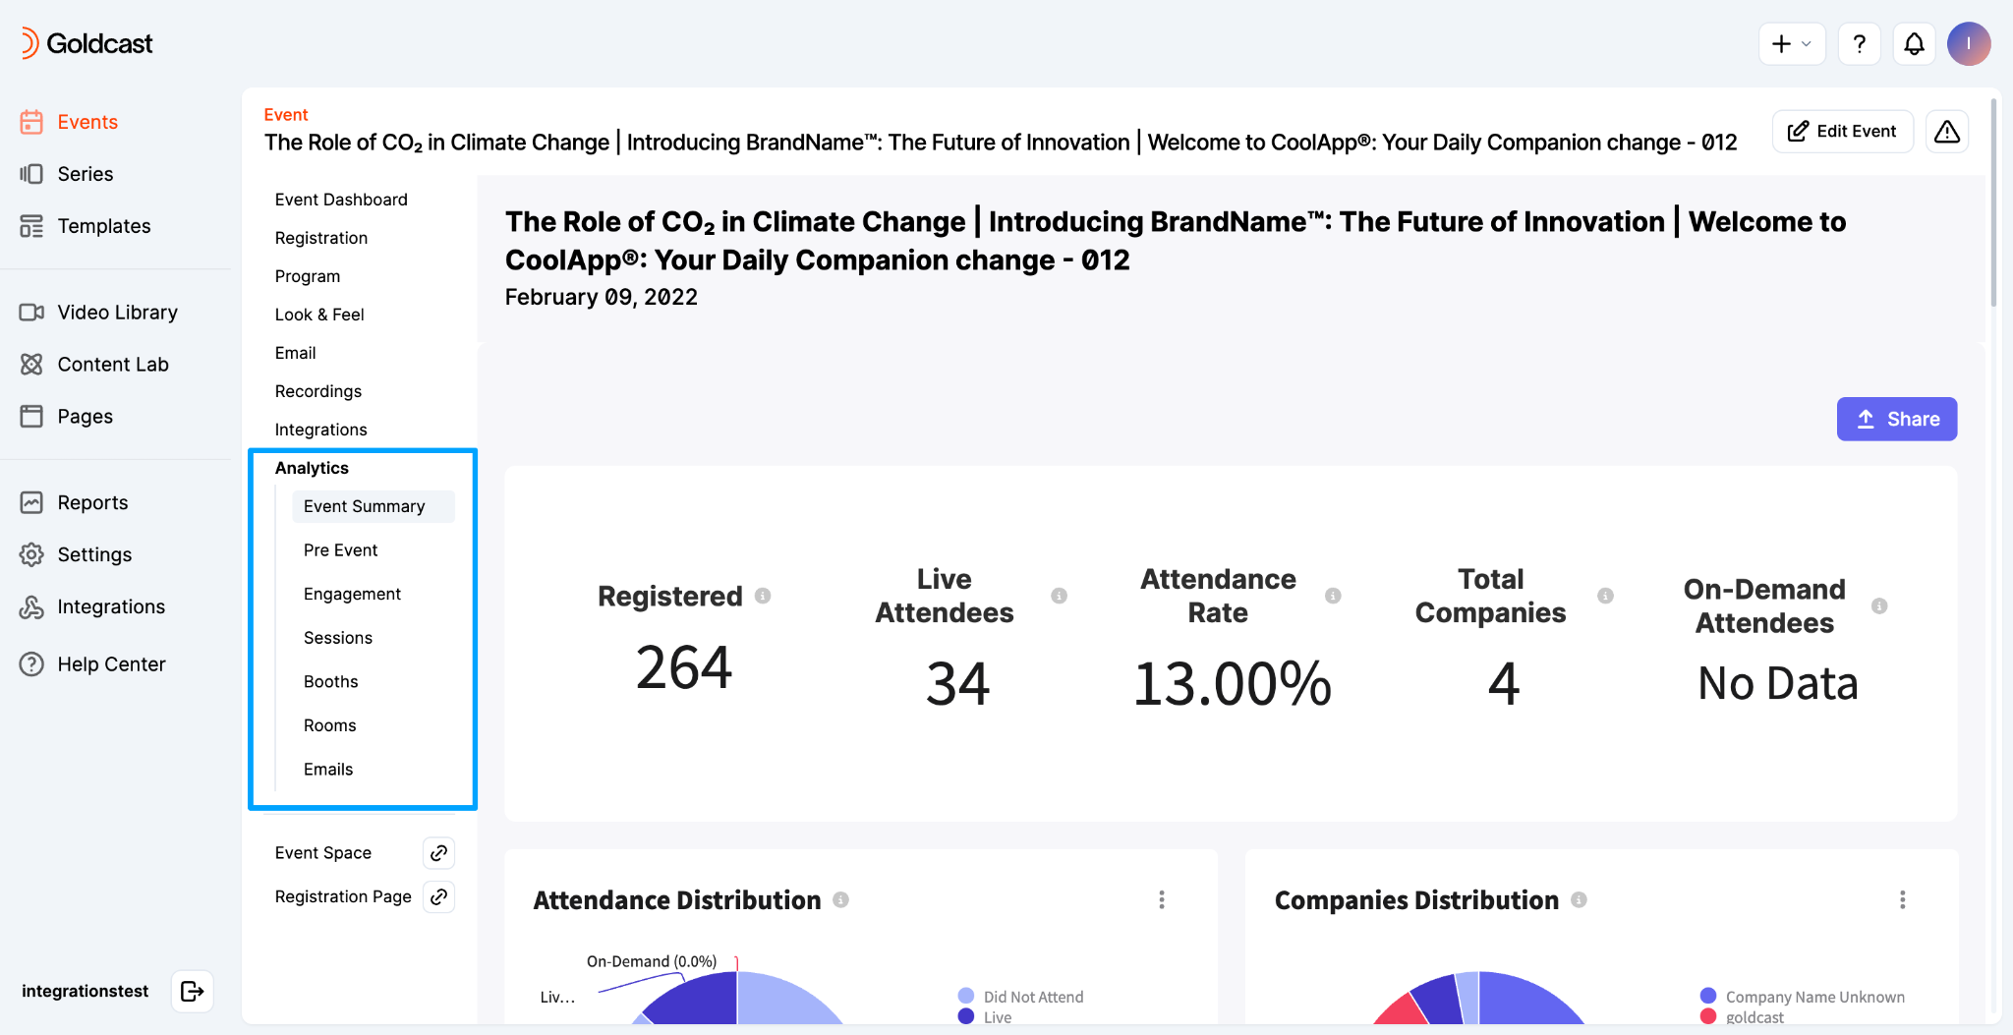
Task: Open the Registration Page link
Action: 343,896
